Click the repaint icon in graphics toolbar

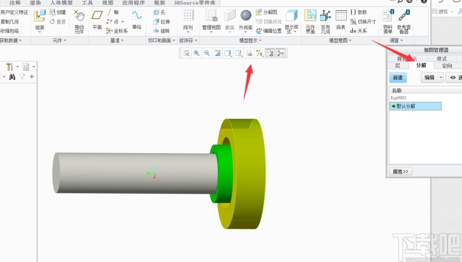point(217,53)
